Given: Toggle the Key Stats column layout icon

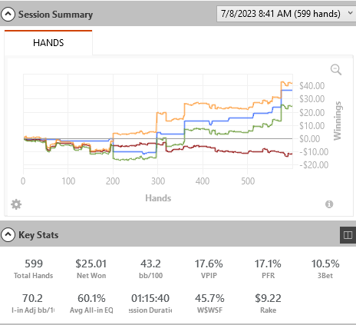Looking at the screenshot, I should point(348,235).
